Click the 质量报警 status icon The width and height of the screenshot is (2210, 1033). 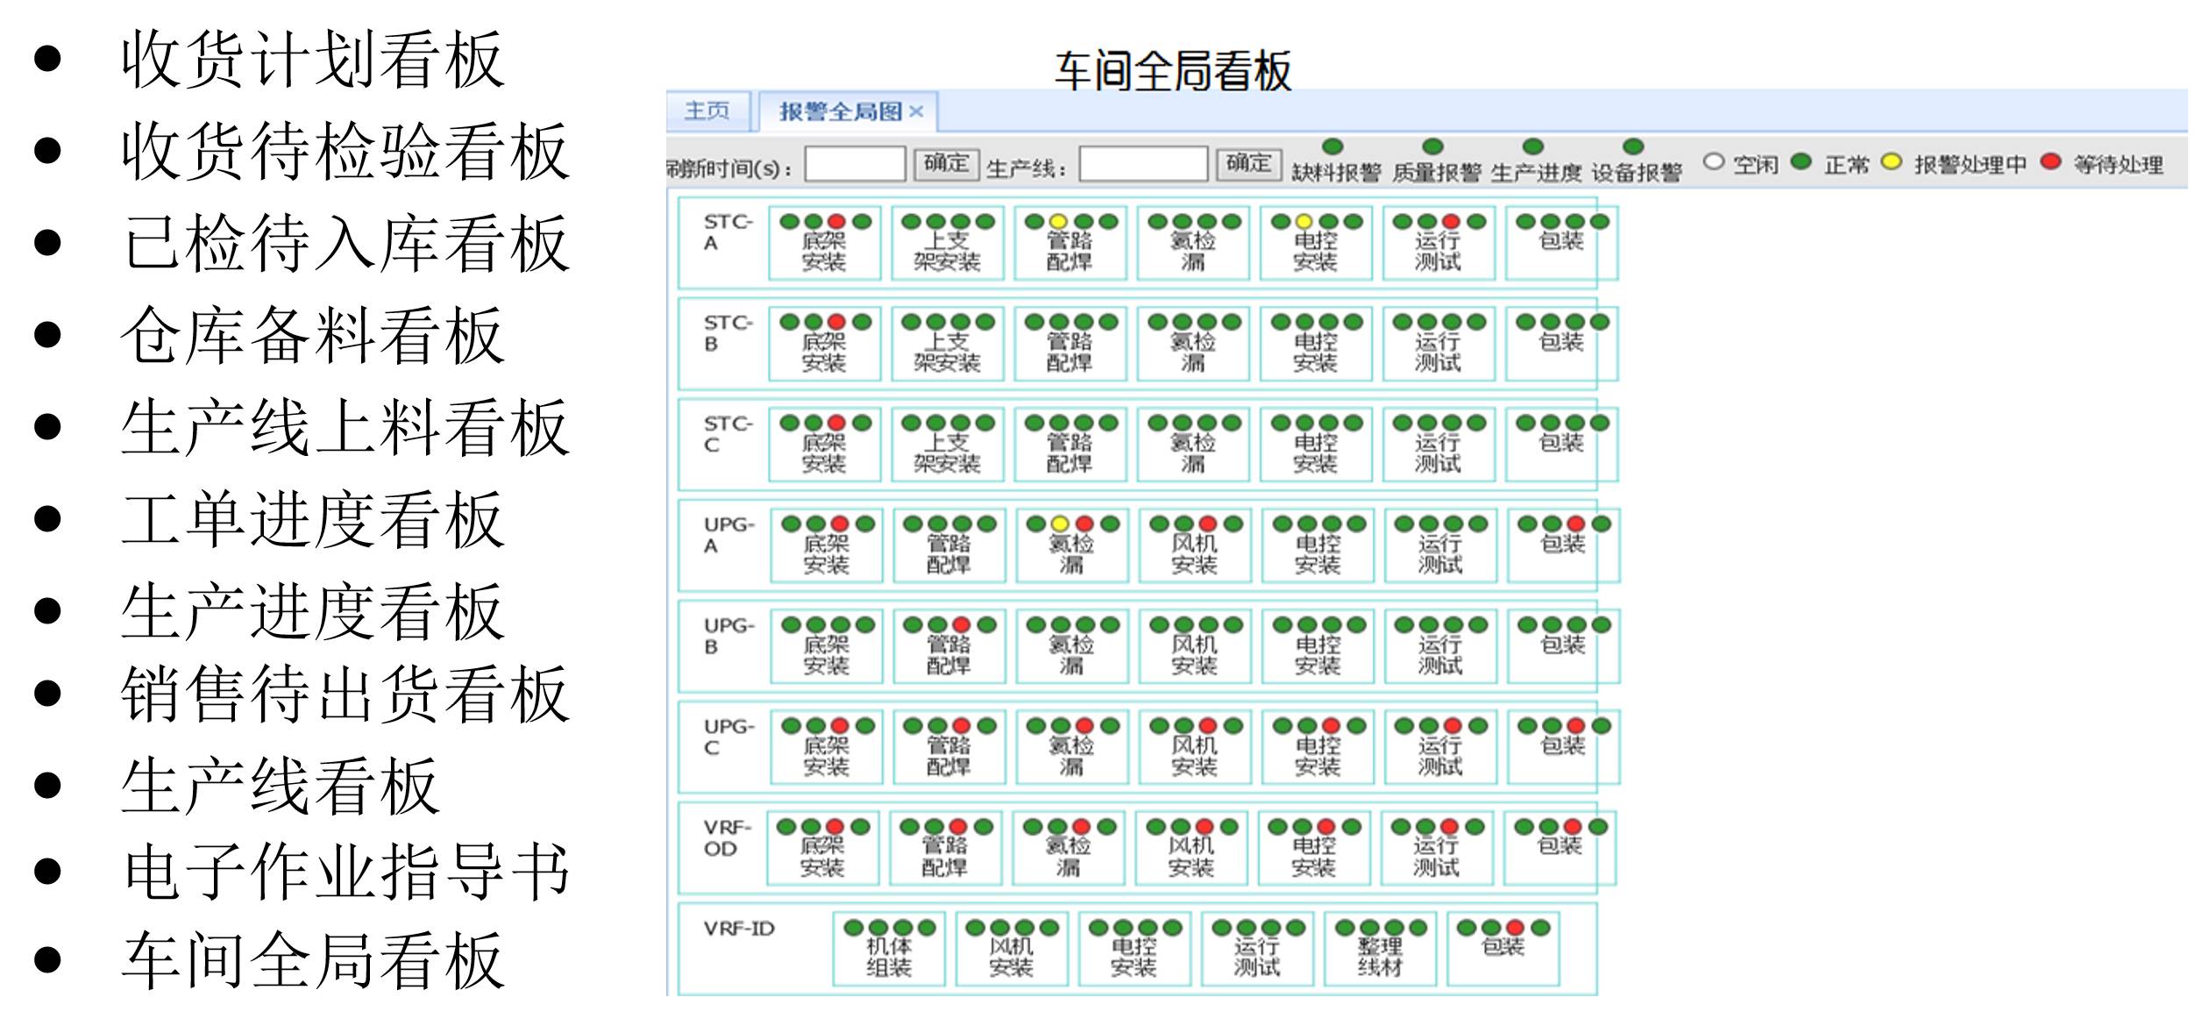[x=1433, y=146]
